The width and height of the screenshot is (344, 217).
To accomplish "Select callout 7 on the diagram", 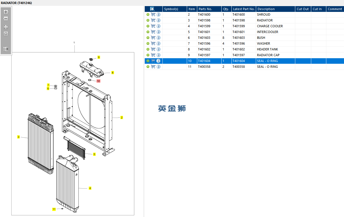I will [48, 85].
